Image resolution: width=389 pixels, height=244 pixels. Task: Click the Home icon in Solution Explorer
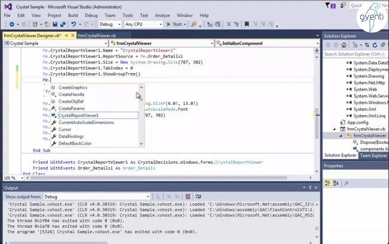pyautogui.click(x=344, y=45)
